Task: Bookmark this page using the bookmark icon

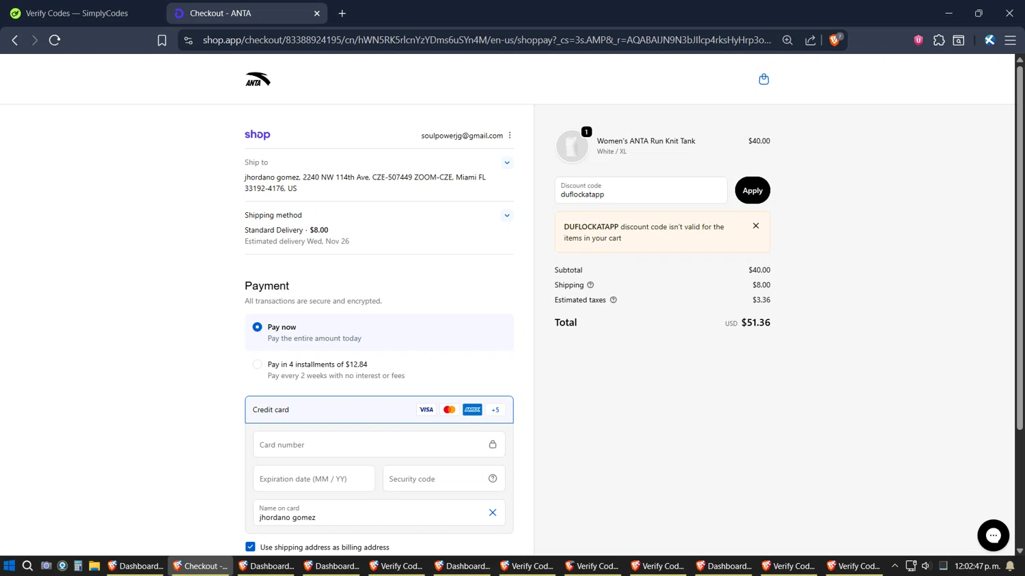Action: (162, 40)
